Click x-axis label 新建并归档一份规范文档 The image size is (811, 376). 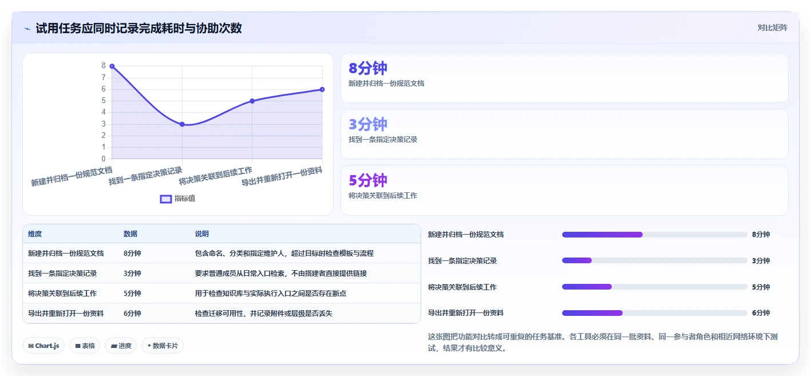point(72,176)
